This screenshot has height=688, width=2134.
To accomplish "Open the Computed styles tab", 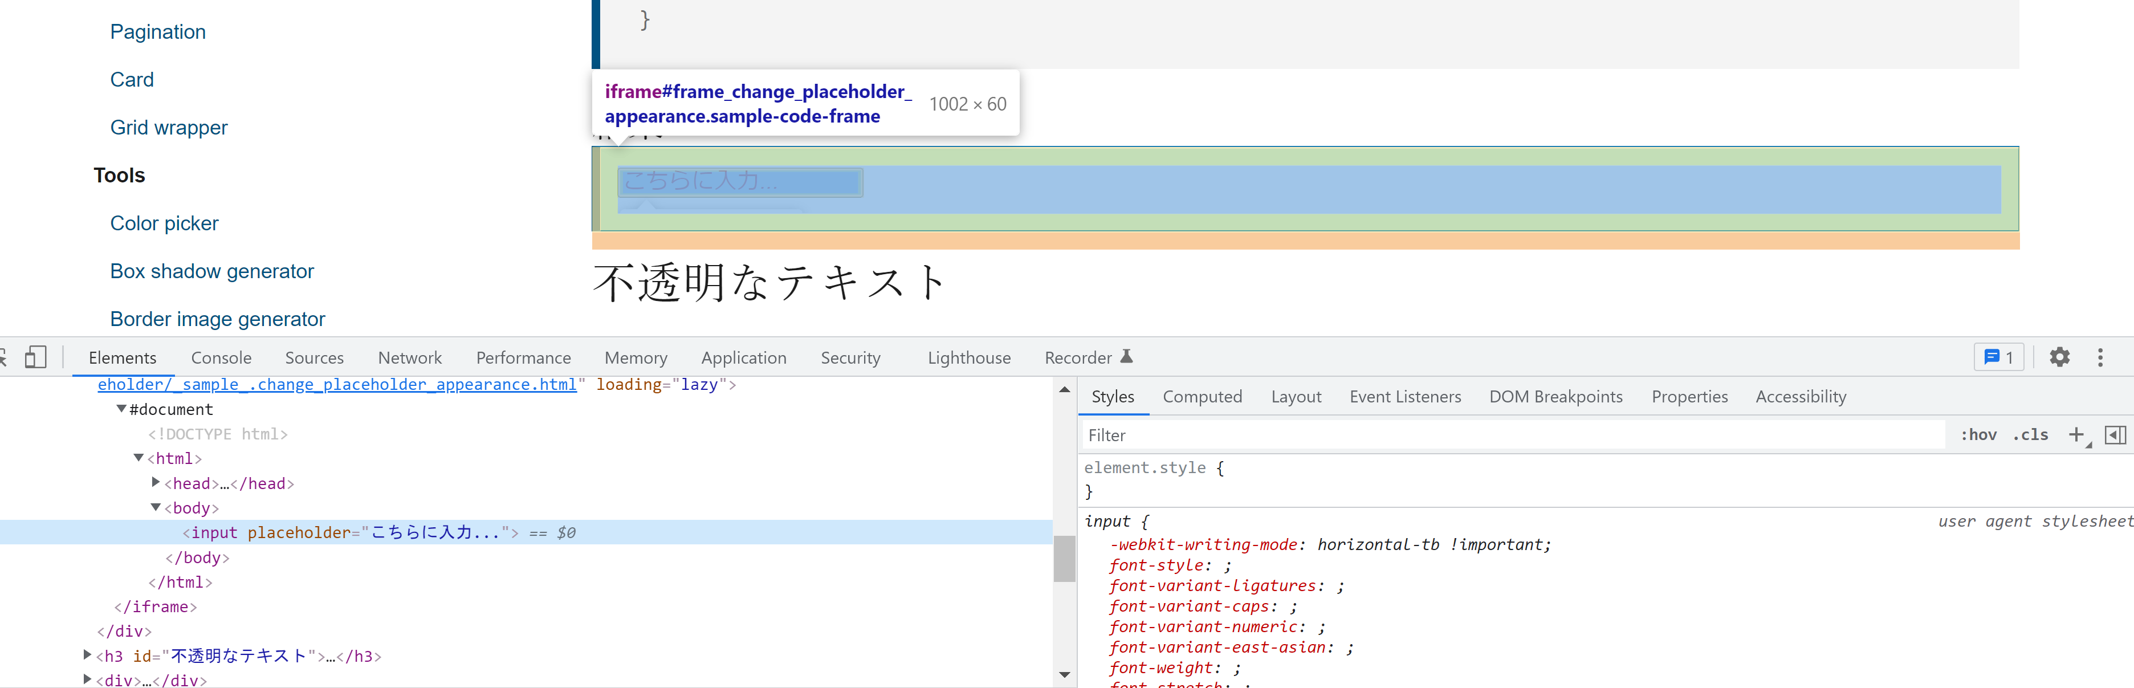I will coord(1202,396).
